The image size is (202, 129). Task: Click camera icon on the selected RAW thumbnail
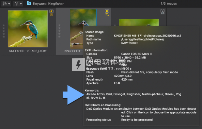107,11
